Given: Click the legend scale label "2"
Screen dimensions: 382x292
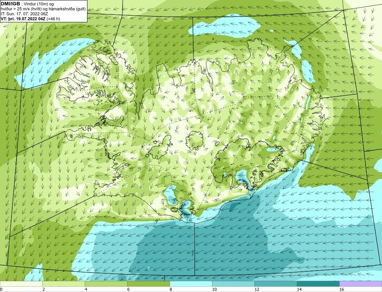Looking at the screenshot, I should (44, 289).
